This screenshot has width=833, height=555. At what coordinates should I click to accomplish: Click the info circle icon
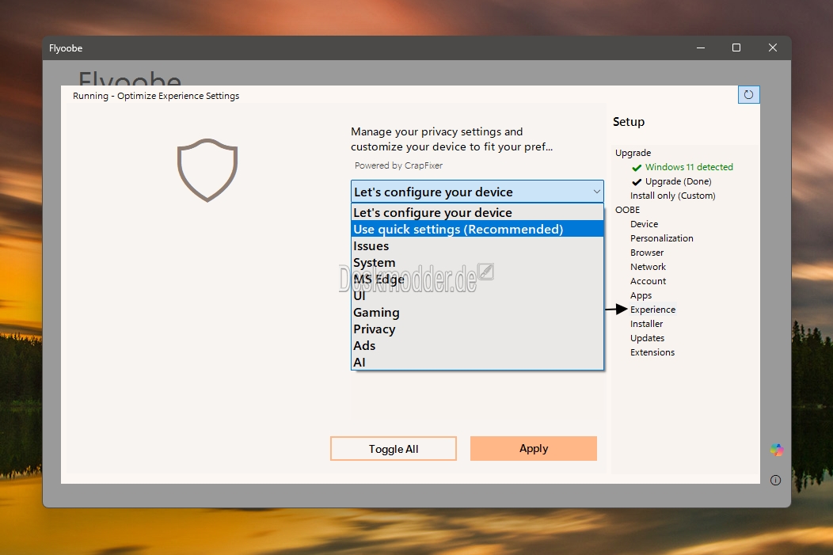776,480
